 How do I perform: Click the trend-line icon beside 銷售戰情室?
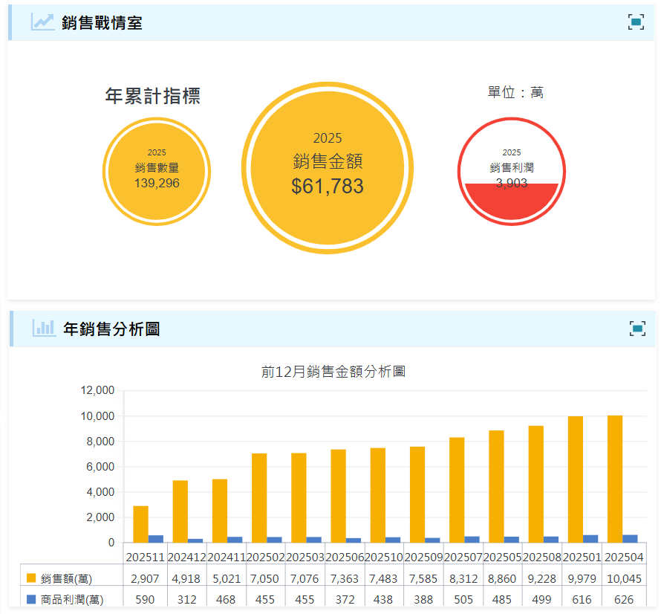pyautogui.click(x=42, y=22)
